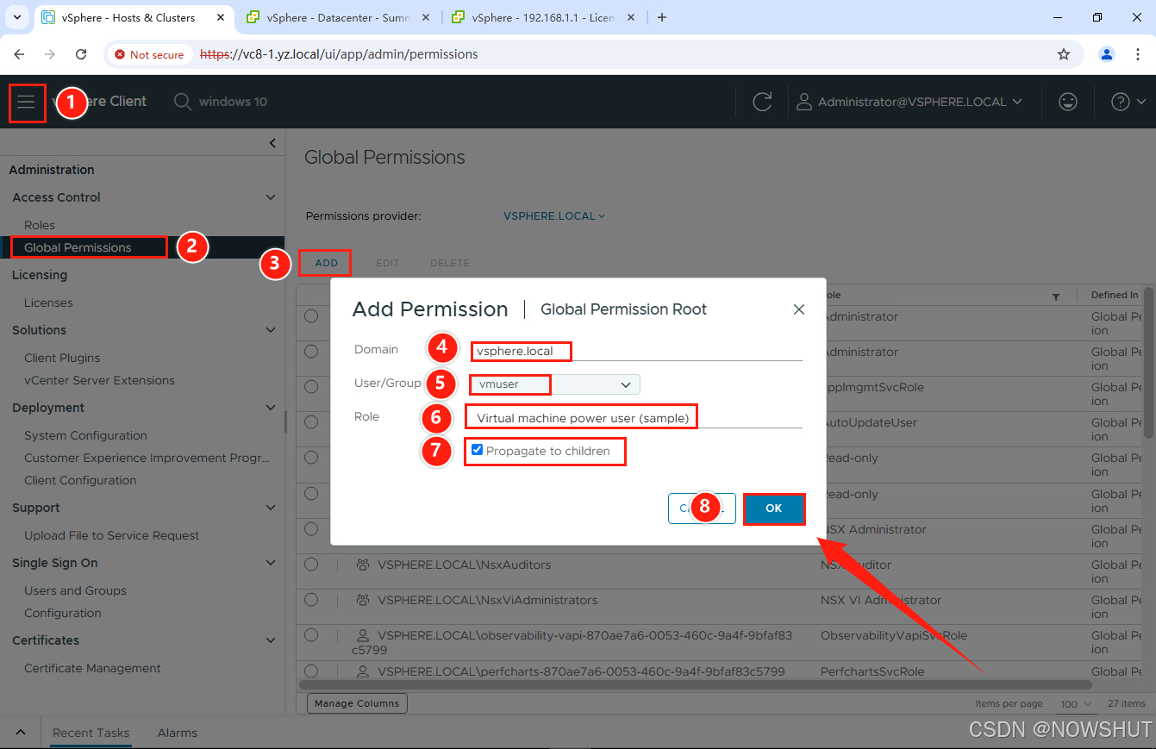Toggle Propagate to children checkbox
This screenshot has width=1156, height=749.
click(x=478, y=450)
